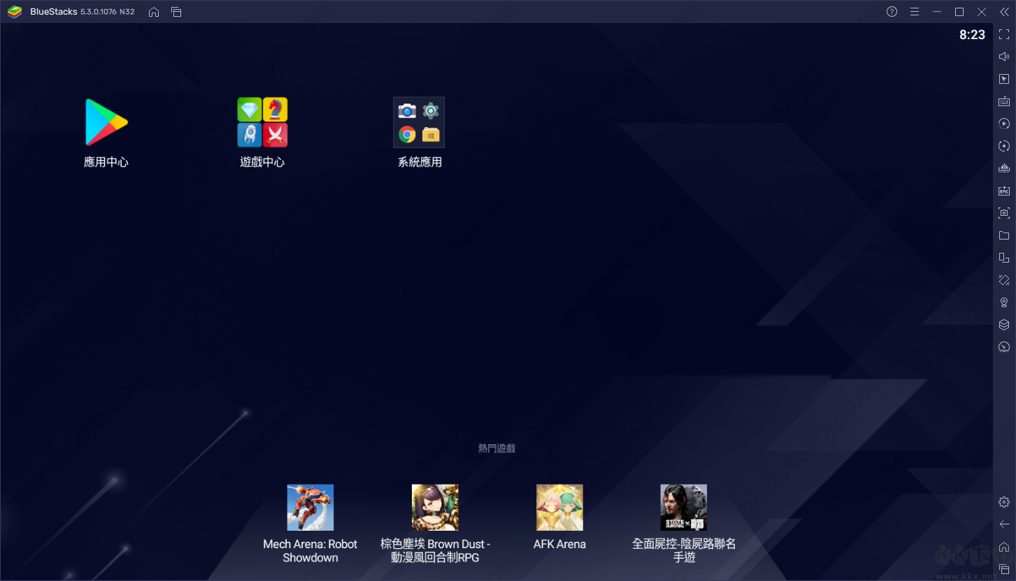Viewport: 1016px width, 581px height.
Task: Open the Help question mark menu
Action: pos(891,11)
